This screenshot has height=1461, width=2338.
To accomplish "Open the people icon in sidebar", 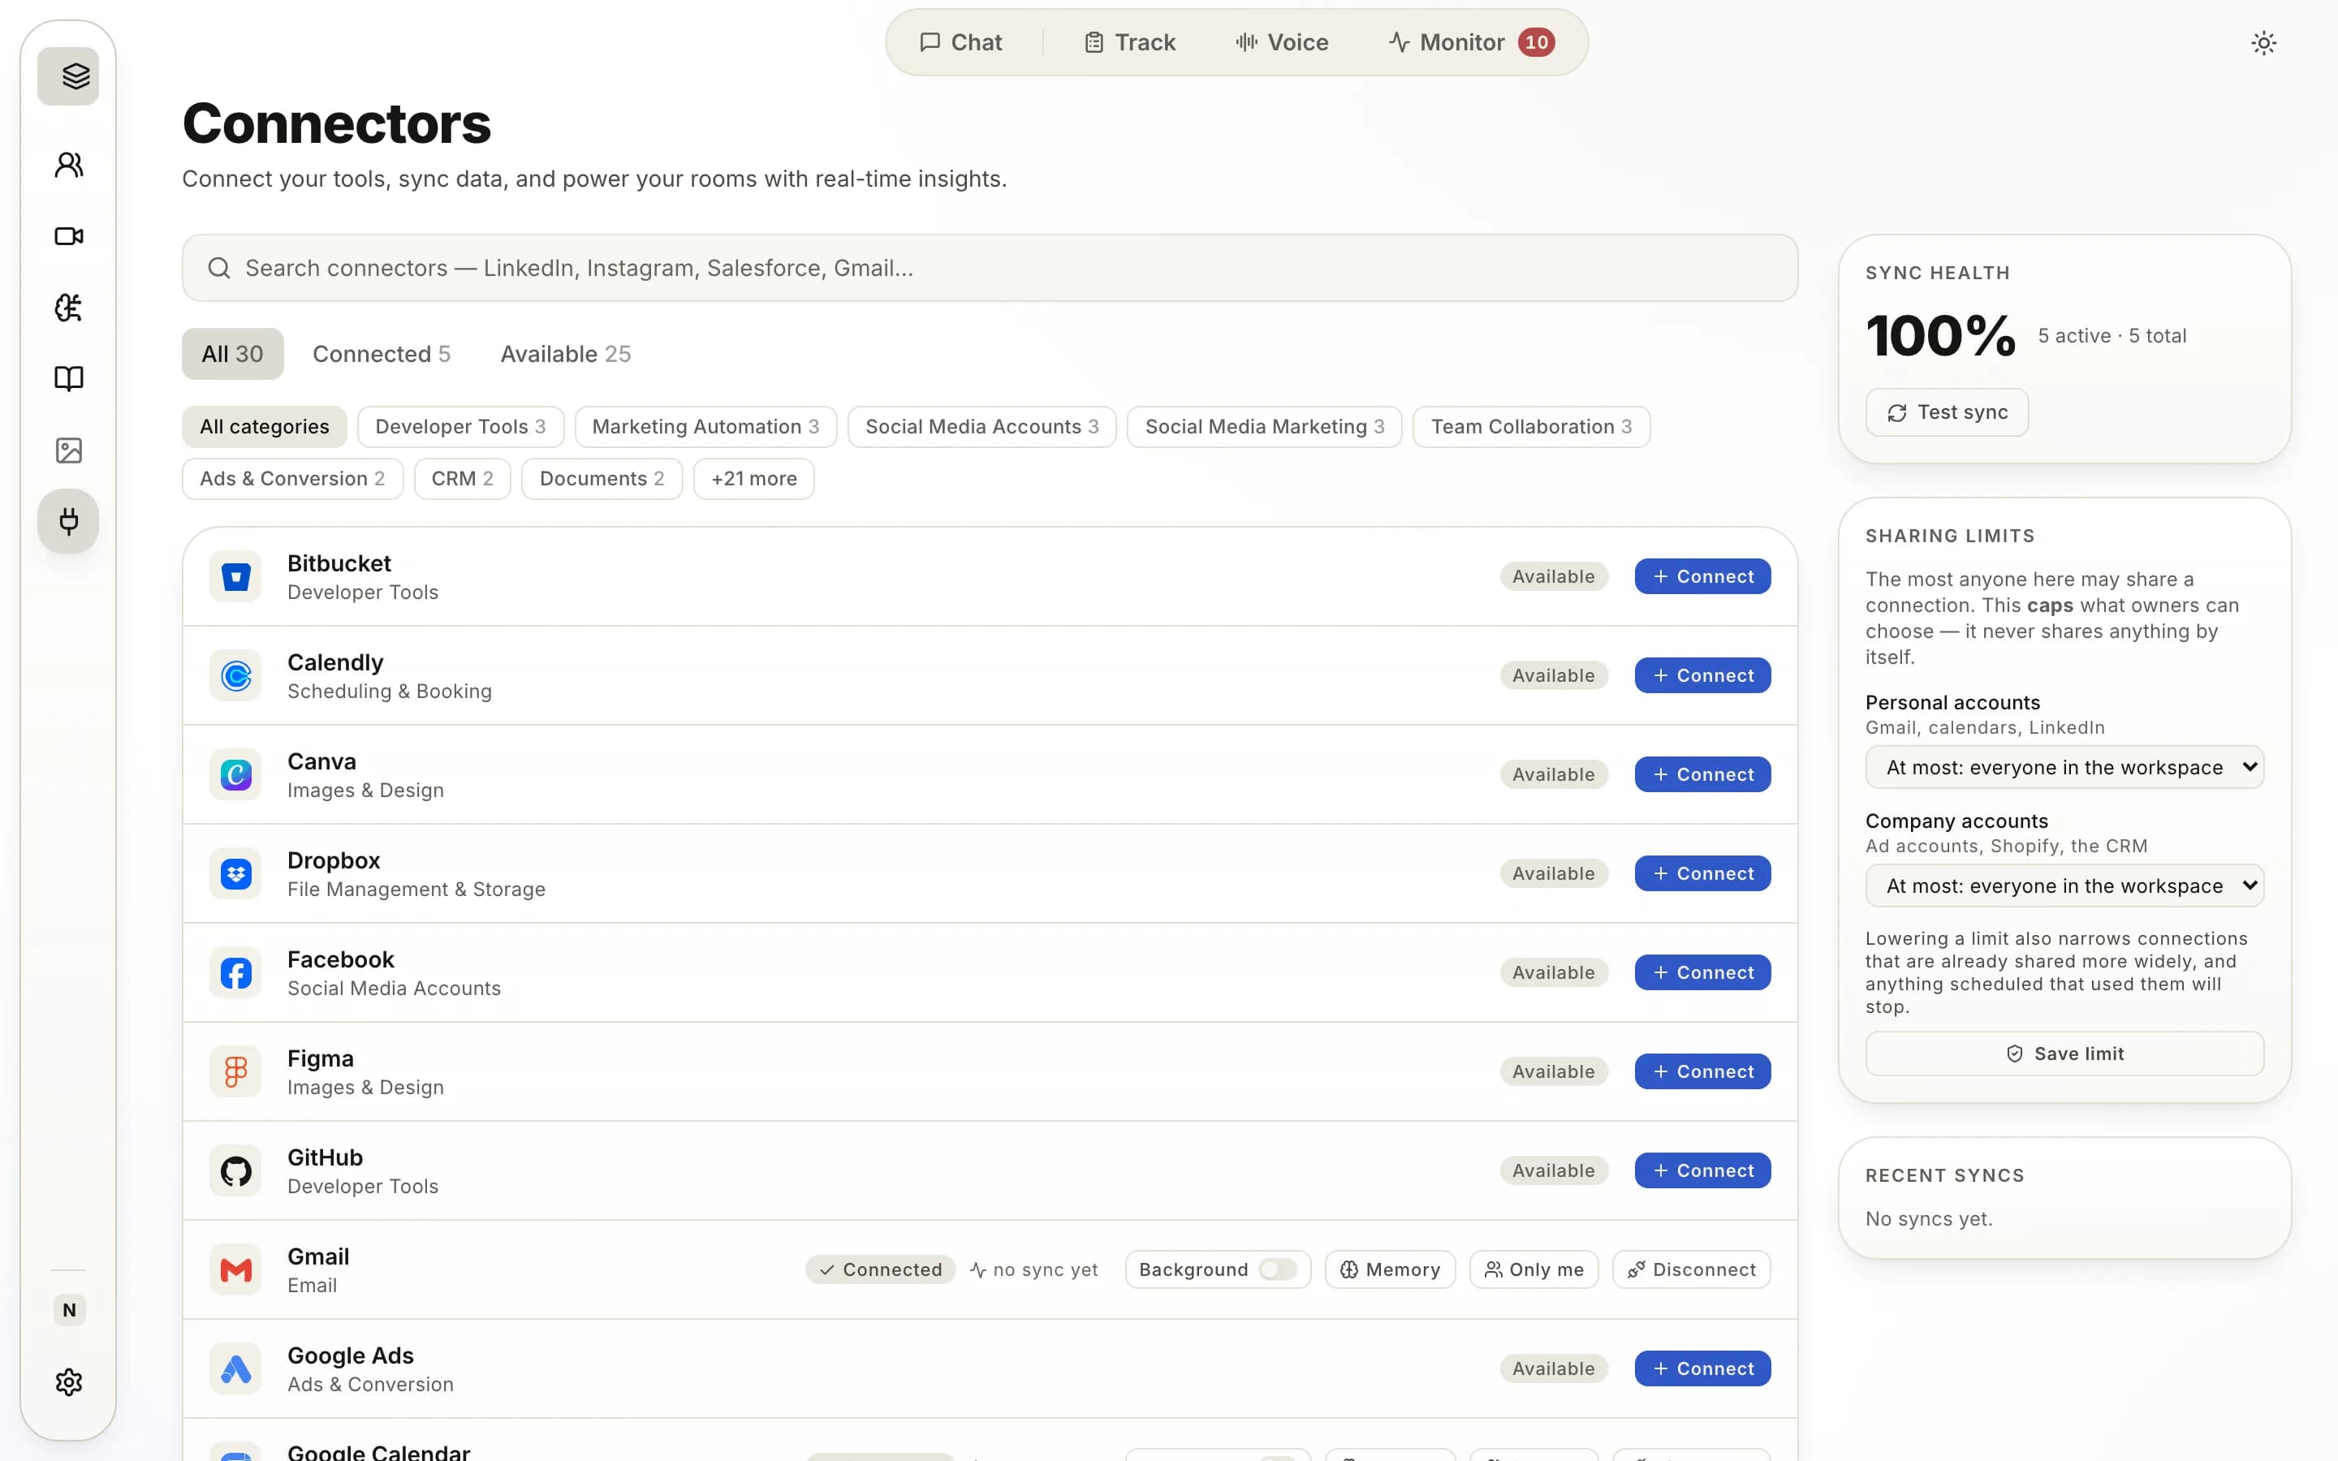I will [68, 164].
